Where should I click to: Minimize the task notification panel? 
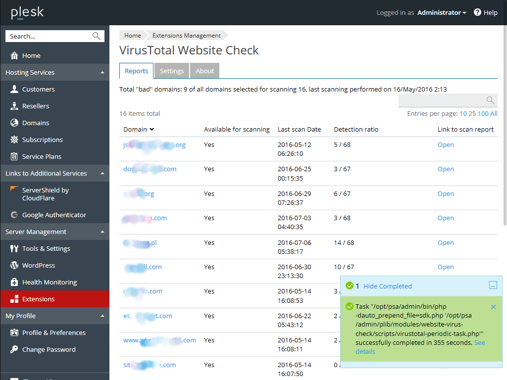[493, 285]
